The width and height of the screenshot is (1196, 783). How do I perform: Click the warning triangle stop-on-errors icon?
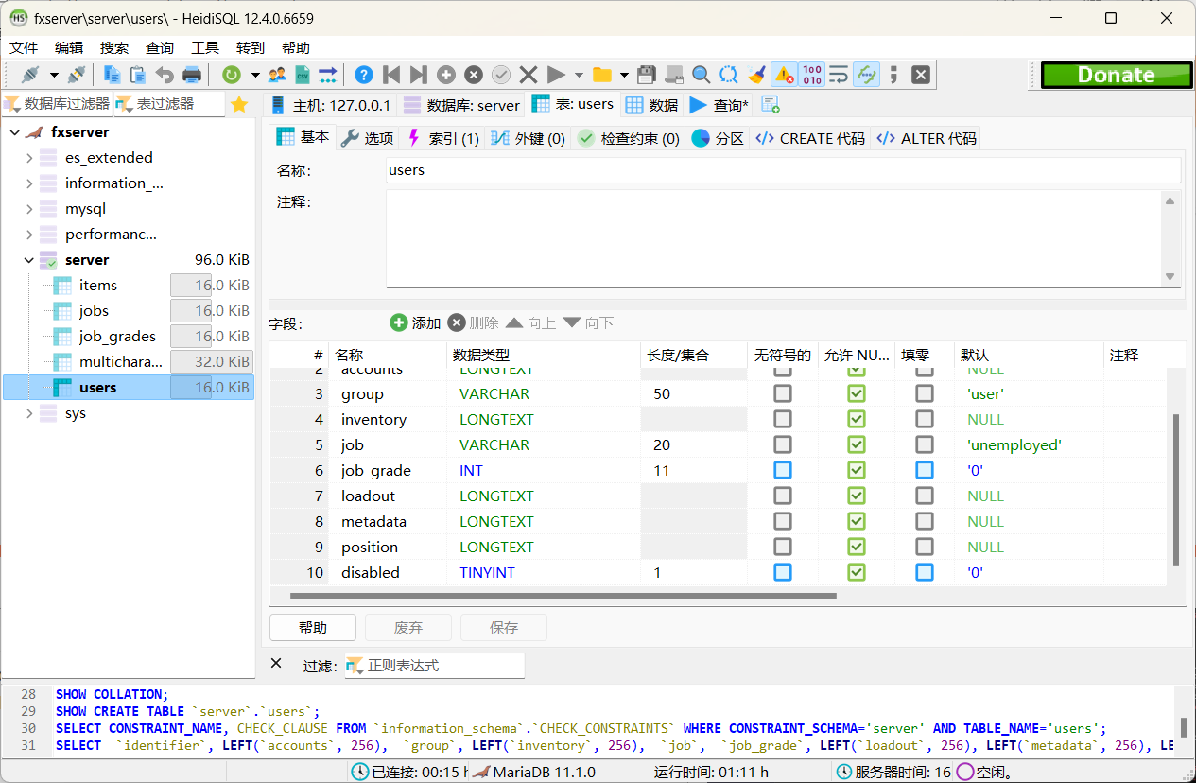pyautogui.click(x=784, y=75)
